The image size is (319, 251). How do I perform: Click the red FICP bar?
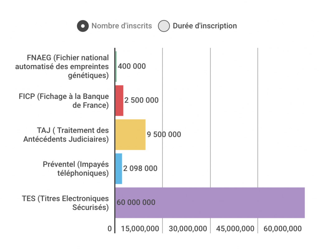pos(119,100)
